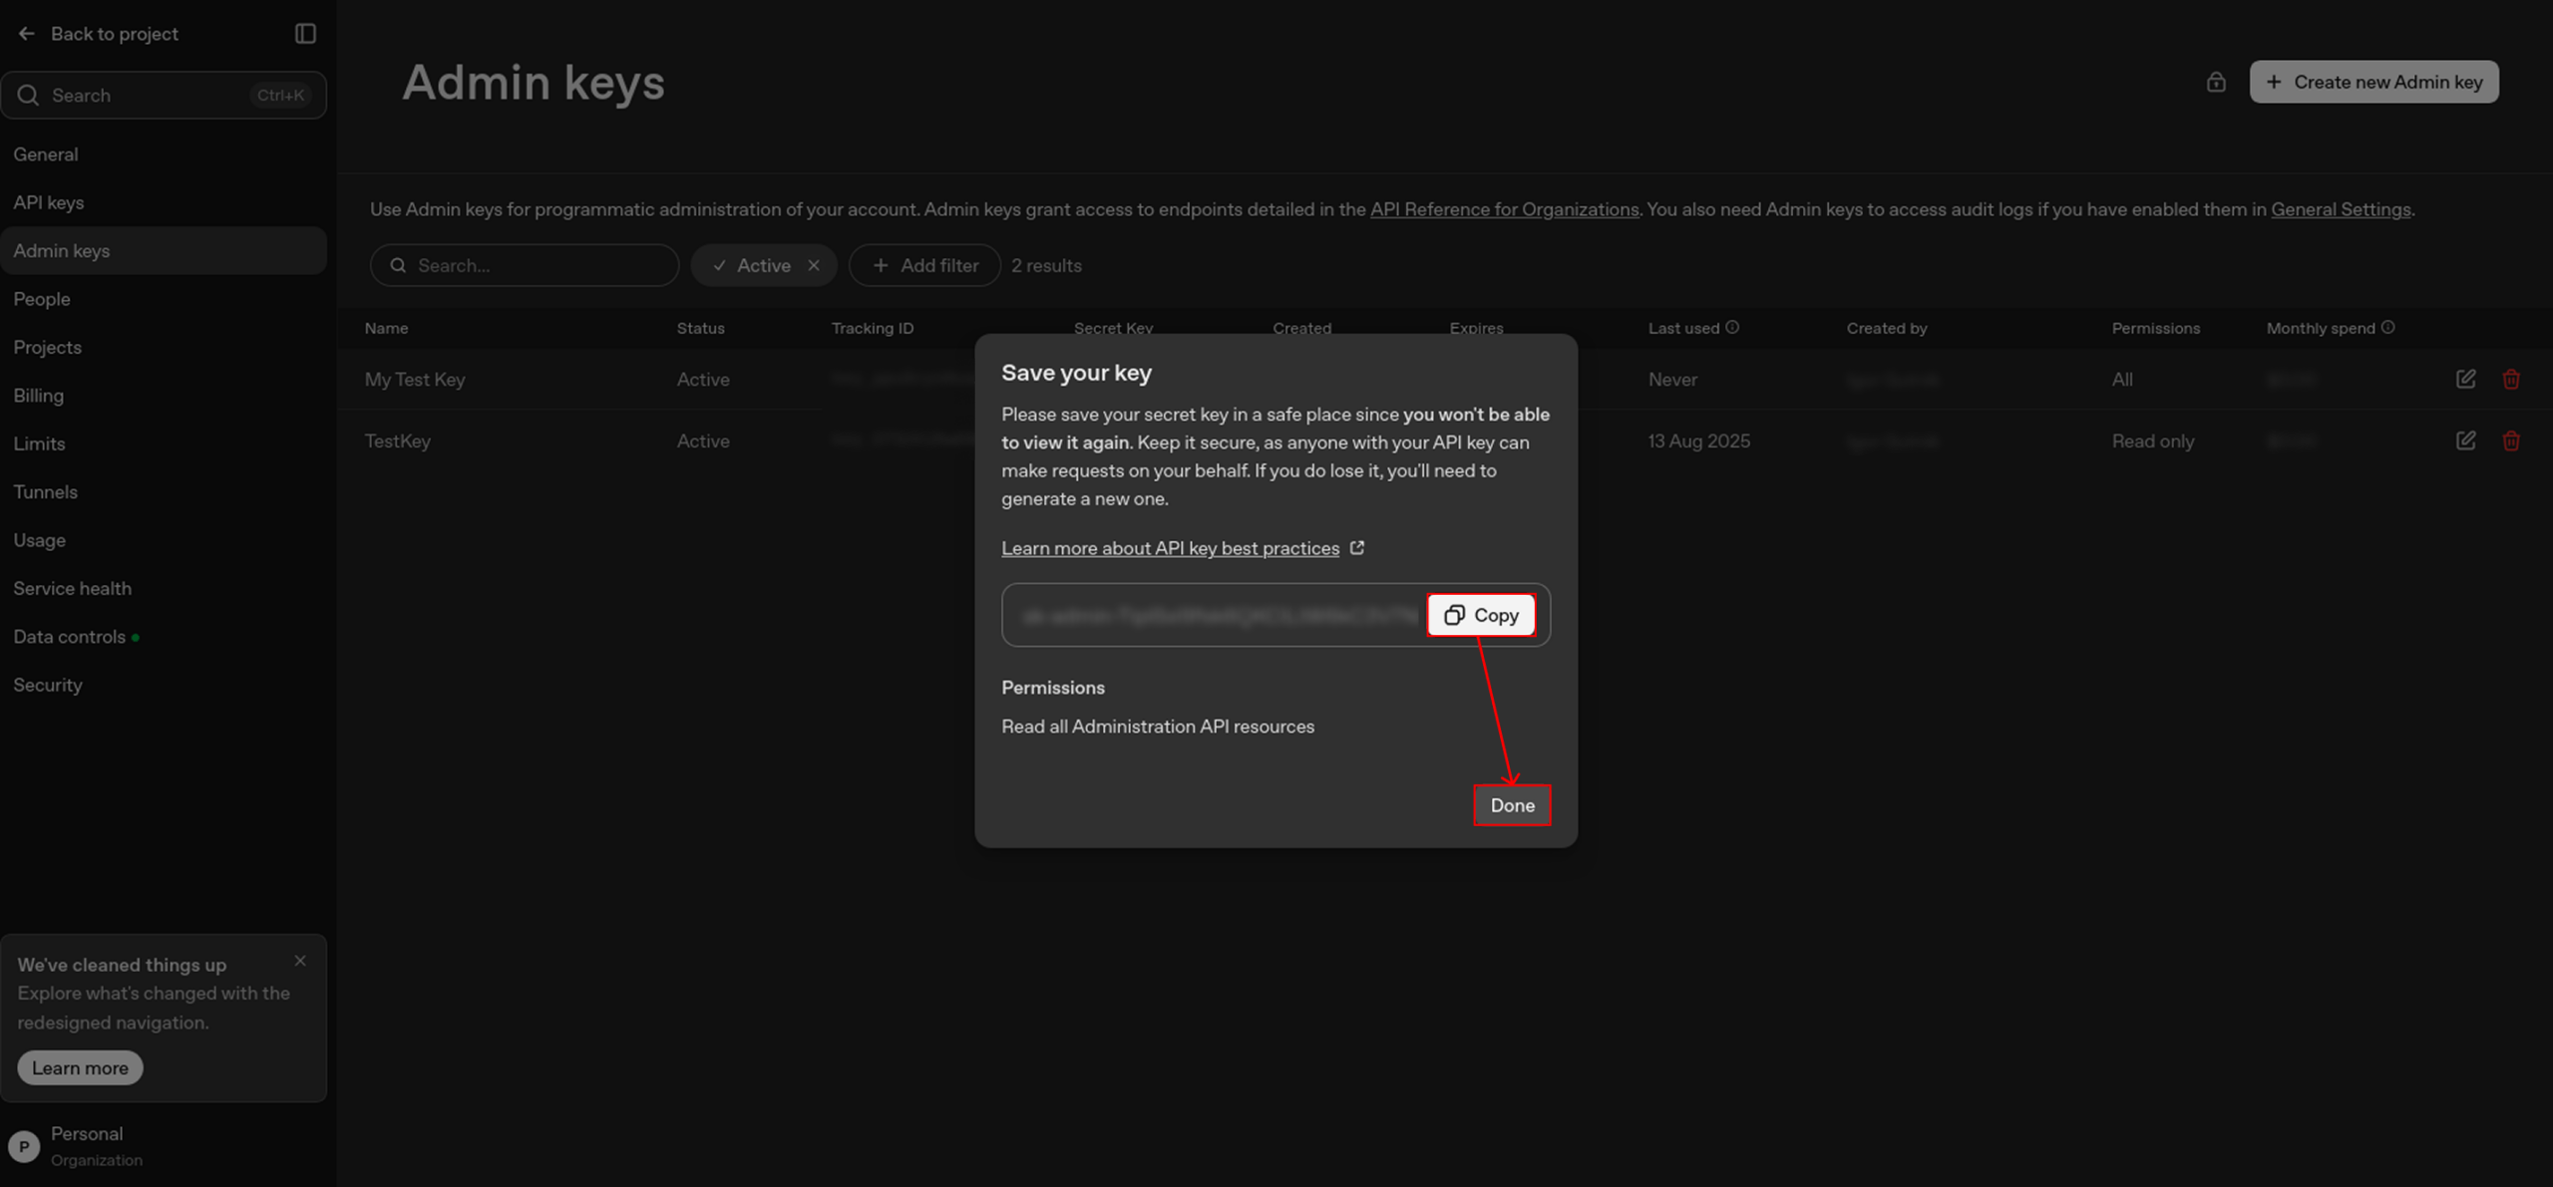Click the admin keys Search input

pyautogui.click(x=525, y=266)
